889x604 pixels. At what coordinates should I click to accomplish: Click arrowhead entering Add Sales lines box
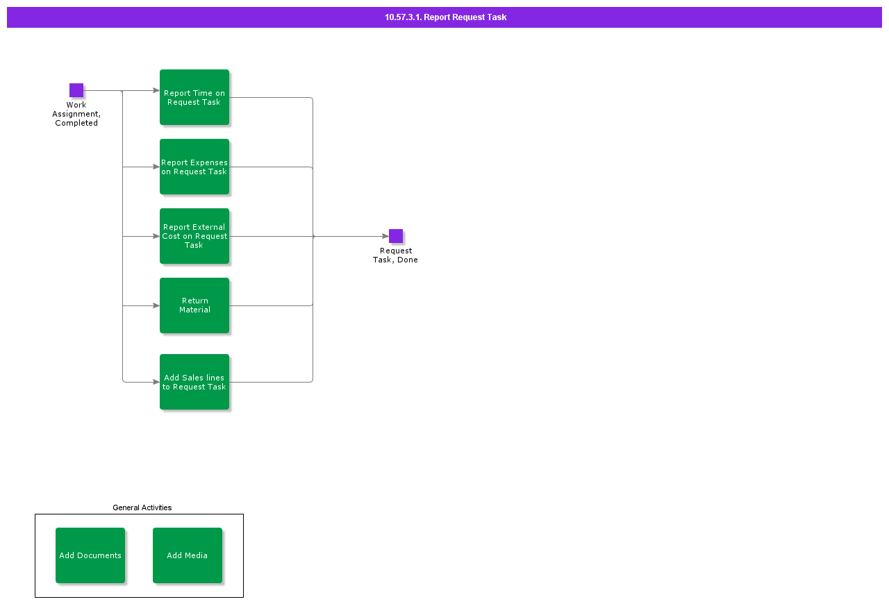(x=156, y=382)
